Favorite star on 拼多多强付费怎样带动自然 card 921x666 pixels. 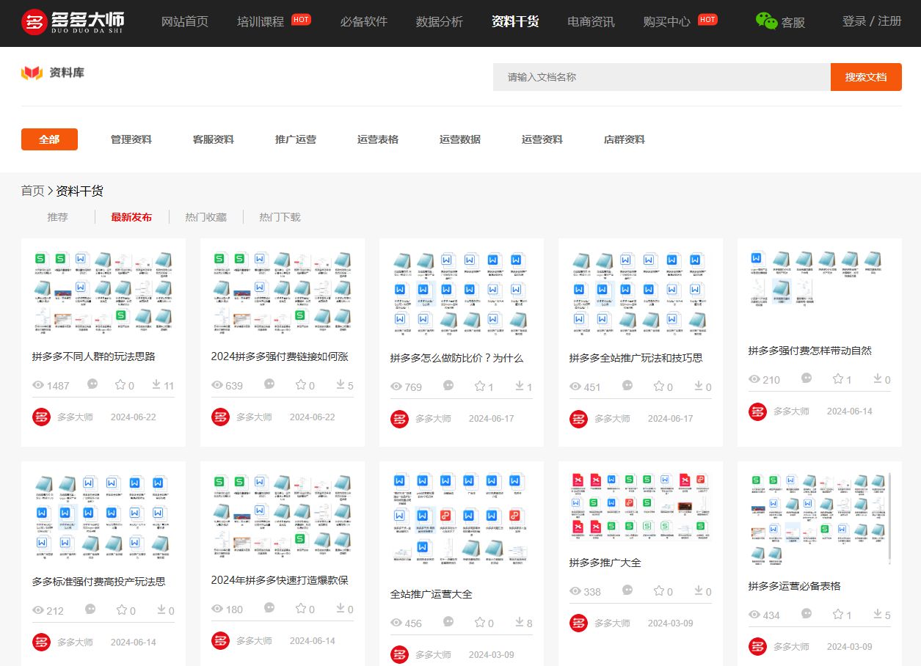coord(838,378)
